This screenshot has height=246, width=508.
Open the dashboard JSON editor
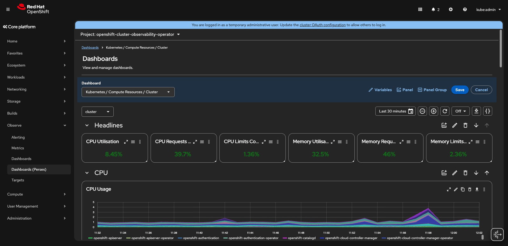pos(488,111)
